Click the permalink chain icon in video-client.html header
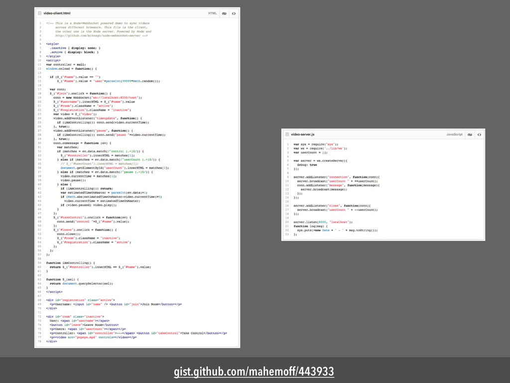 [224, 13]
